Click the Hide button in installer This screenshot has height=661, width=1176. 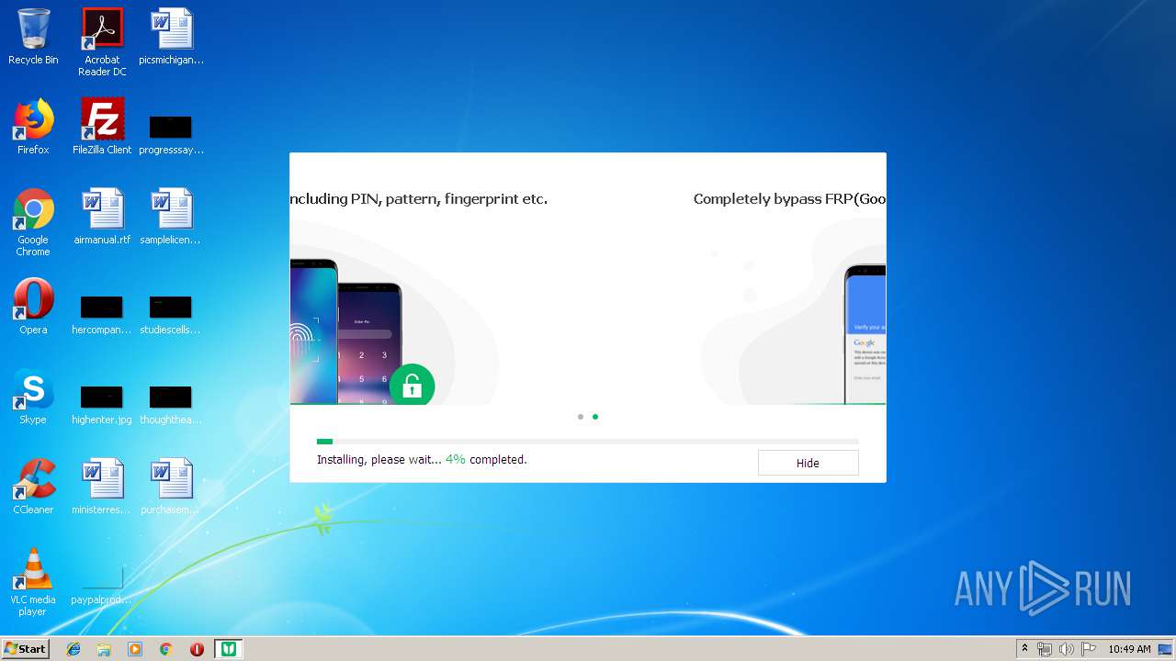tap(808, 463)
